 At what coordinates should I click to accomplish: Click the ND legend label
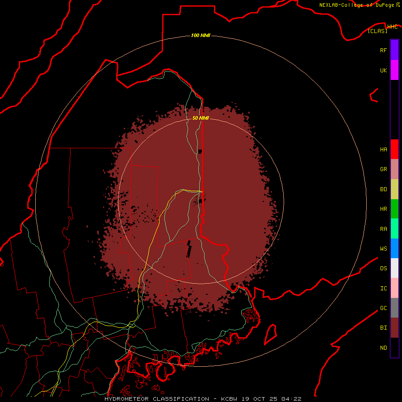383,348
